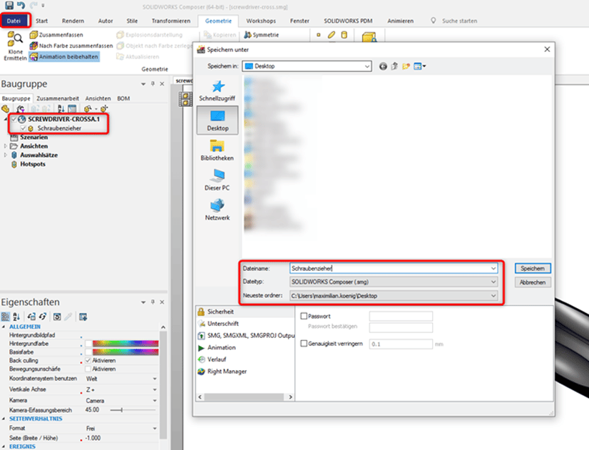Expand the Ansichten tree node

[6, 145]
